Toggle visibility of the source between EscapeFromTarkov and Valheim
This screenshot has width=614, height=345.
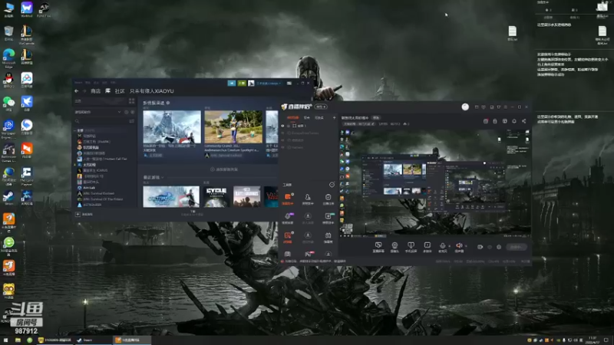click(282, 140)
